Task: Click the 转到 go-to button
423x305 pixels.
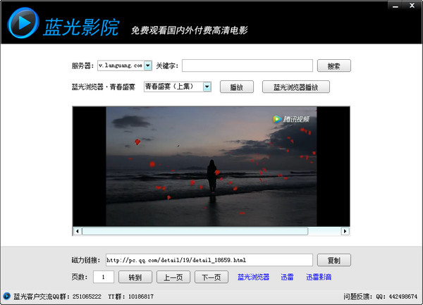Action: [x=135, y=277]
